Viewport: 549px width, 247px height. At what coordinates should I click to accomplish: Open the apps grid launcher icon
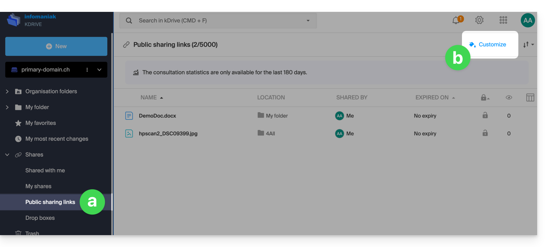click(503, 20)
